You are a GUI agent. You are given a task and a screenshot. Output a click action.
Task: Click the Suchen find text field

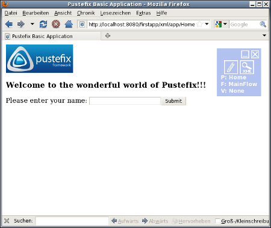[x=72, y=221]
